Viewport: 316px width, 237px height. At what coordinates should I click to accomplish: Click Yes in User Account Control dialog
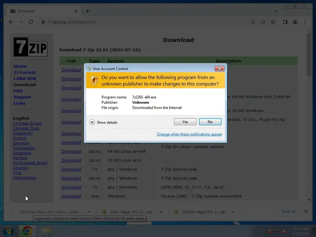[x=185, y=122]
